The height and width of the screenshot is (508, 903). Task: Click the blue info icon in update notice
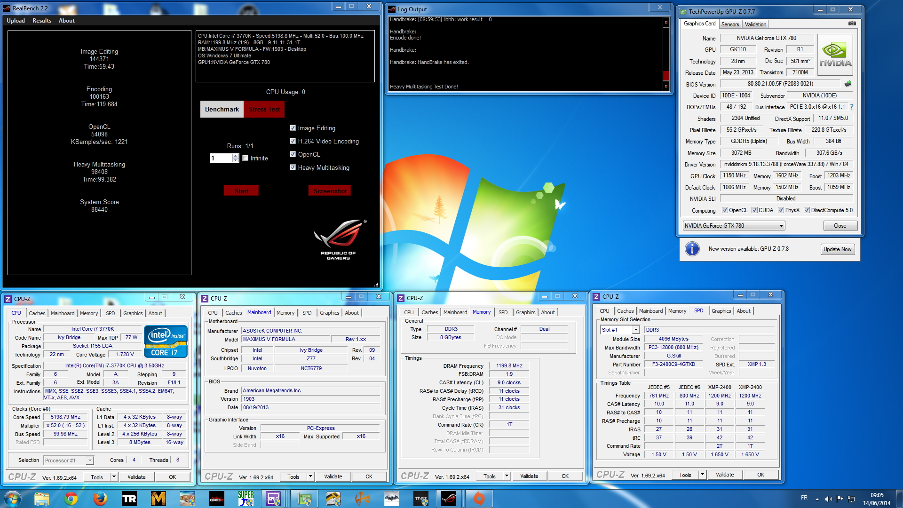(x=692, y=249)
